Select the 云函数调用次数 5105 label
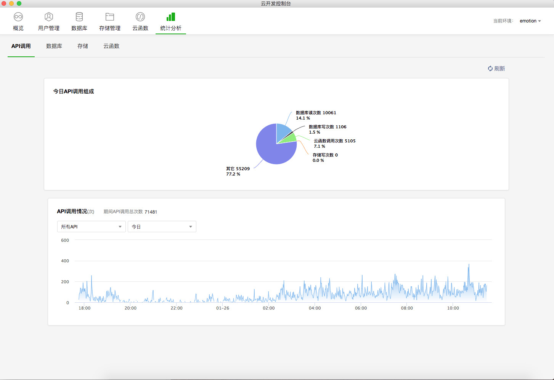Screen dimensions: 554x380 tap(335, 141)
